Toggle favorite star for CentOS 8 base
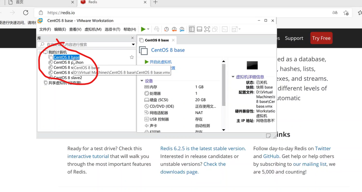The image size is (362, 192). 132,57
